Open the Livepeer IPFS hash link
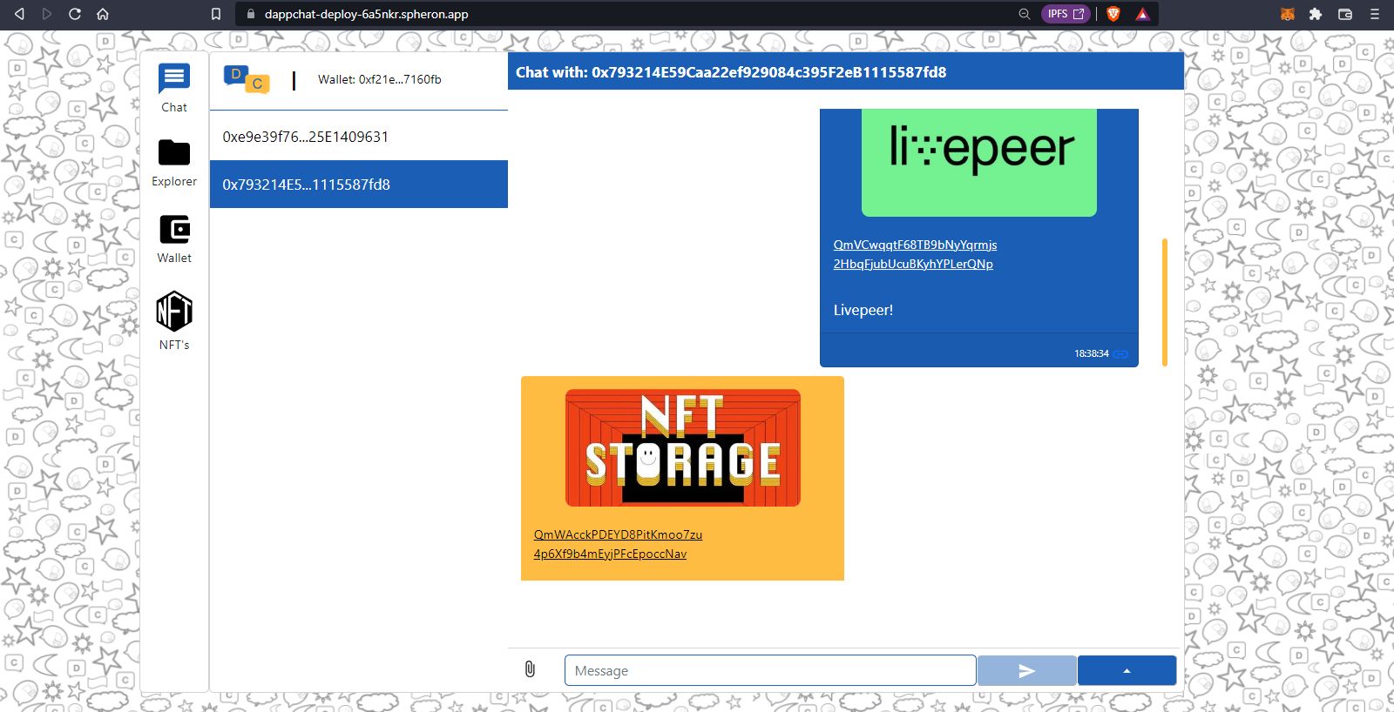Viewport: 1394px width, 712px height. [x=915, y=254]
